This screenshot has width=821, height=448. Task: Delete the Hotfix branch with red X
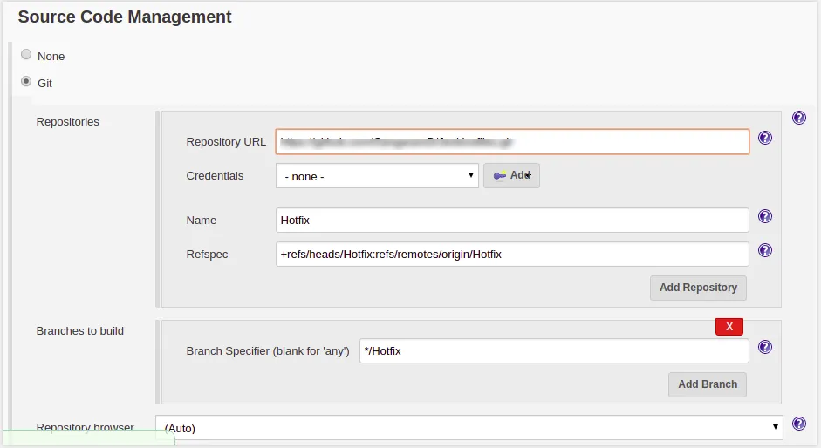(x=729, y=327)
